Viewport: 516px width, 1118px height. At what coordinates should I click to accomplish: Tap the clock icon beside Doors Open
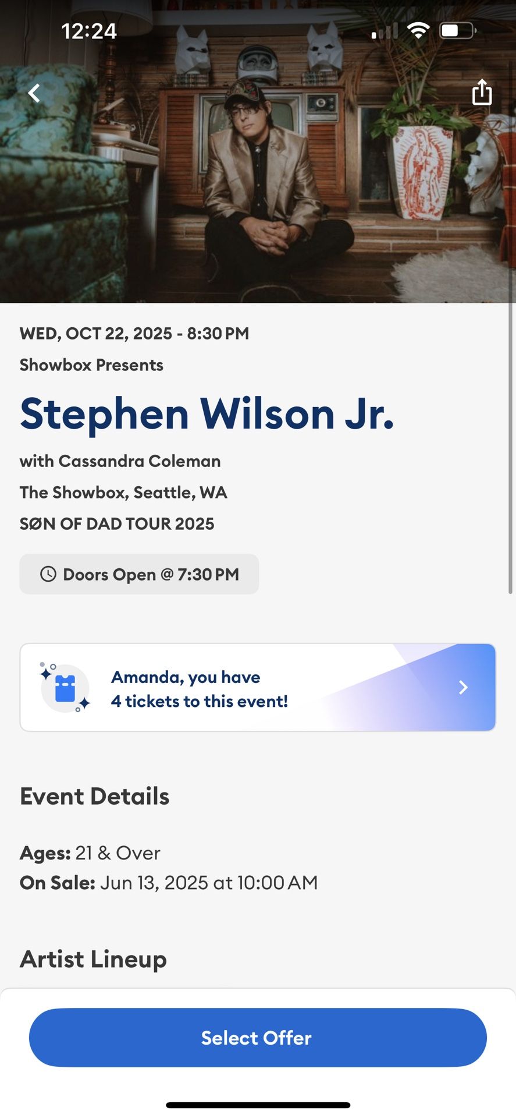(x=48, y=574)
